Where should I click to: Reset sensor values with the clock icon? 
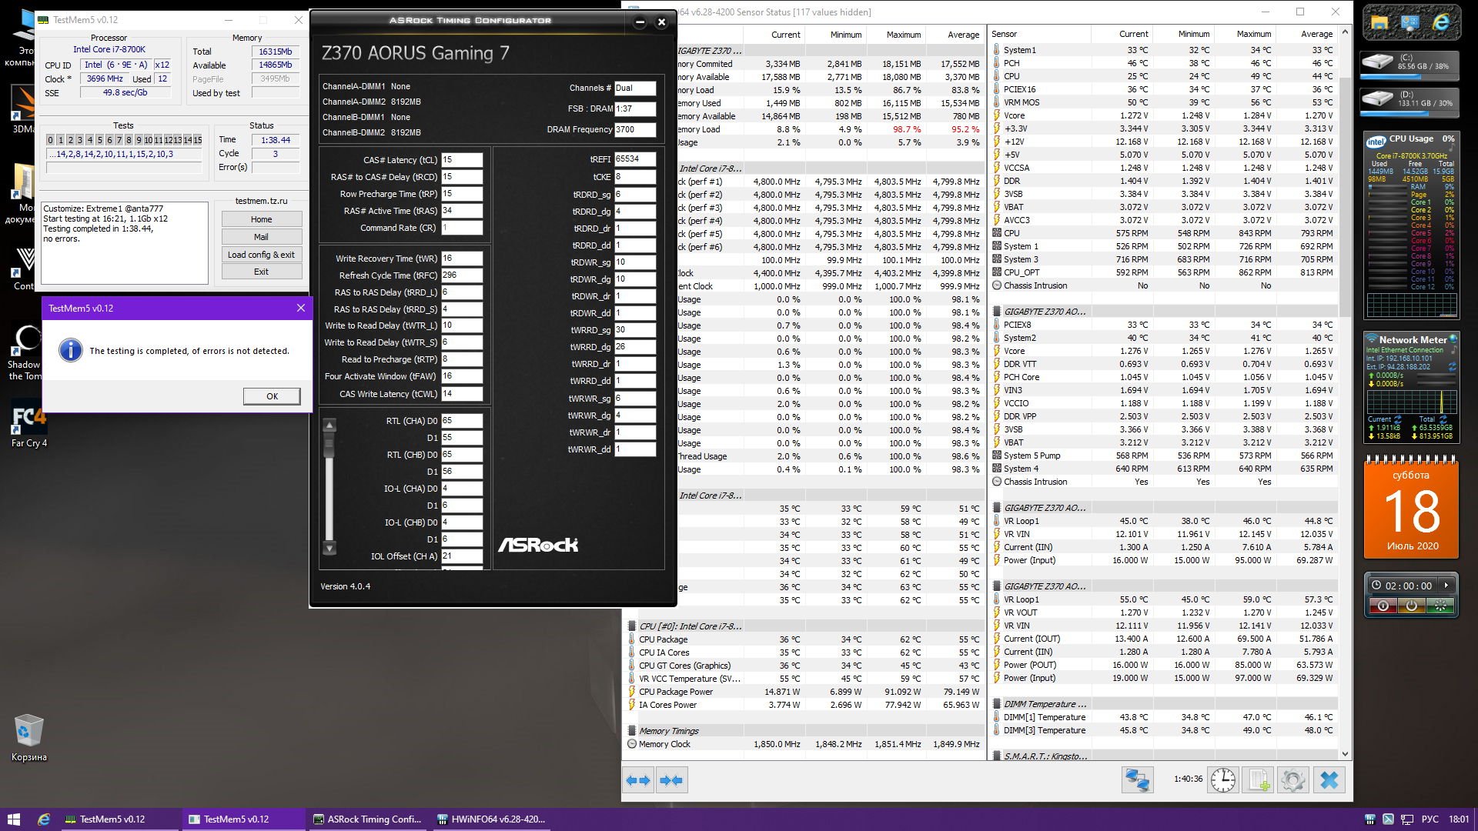point(1222,780)
